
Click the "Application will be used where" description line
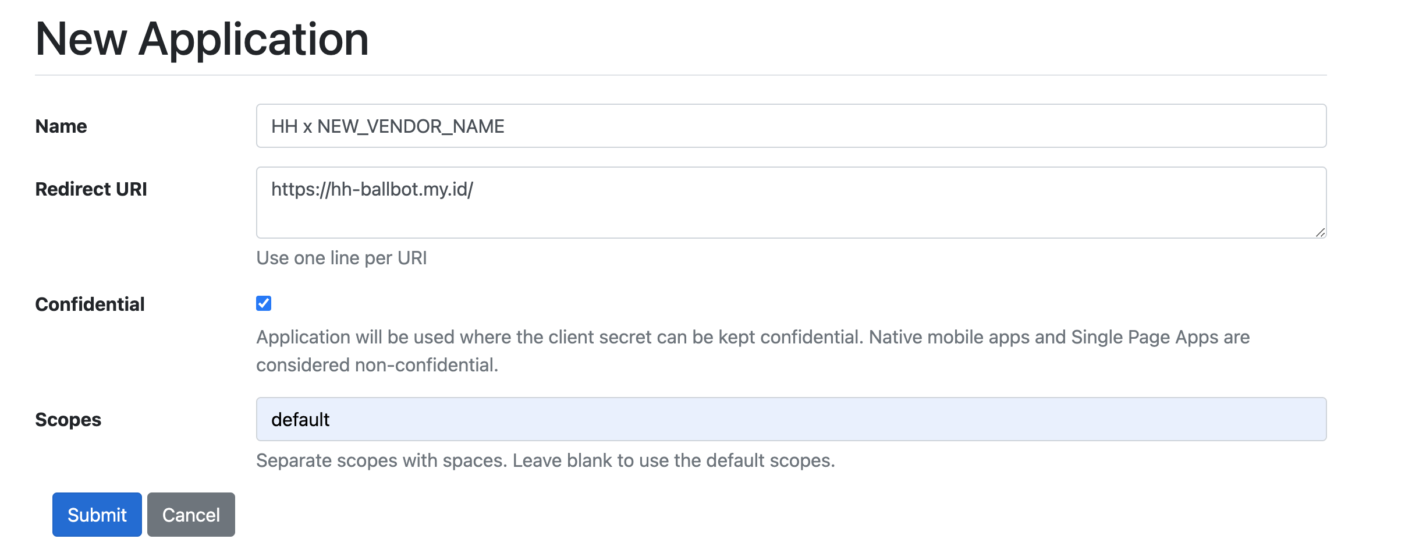click(x=753, y=337)
